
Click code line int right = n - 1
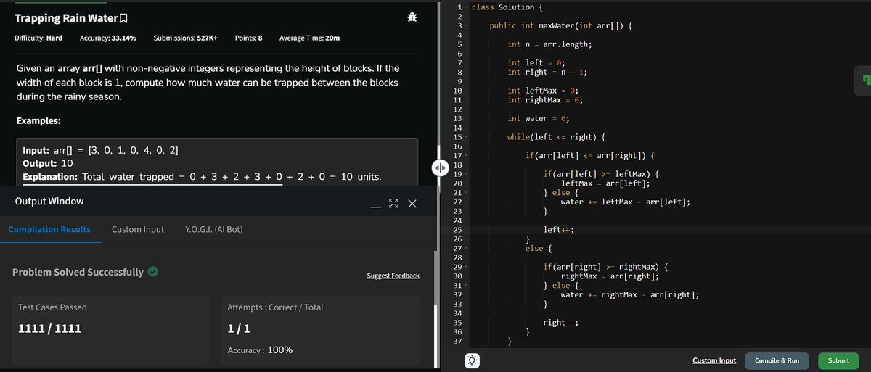coord(547,72)
